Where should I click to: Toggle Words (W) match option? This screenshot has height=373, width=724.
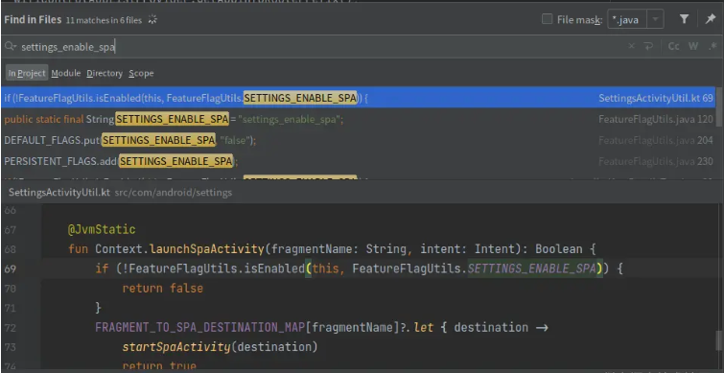(x=693, y=46)
